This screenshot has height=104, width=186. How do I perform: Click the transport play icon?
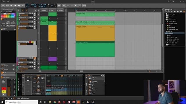pos(11,5)
